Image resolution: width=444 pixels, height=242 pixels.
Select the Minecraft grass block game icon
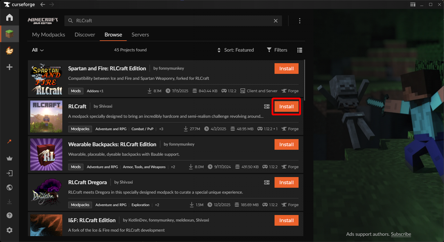[x=9, y=34]
